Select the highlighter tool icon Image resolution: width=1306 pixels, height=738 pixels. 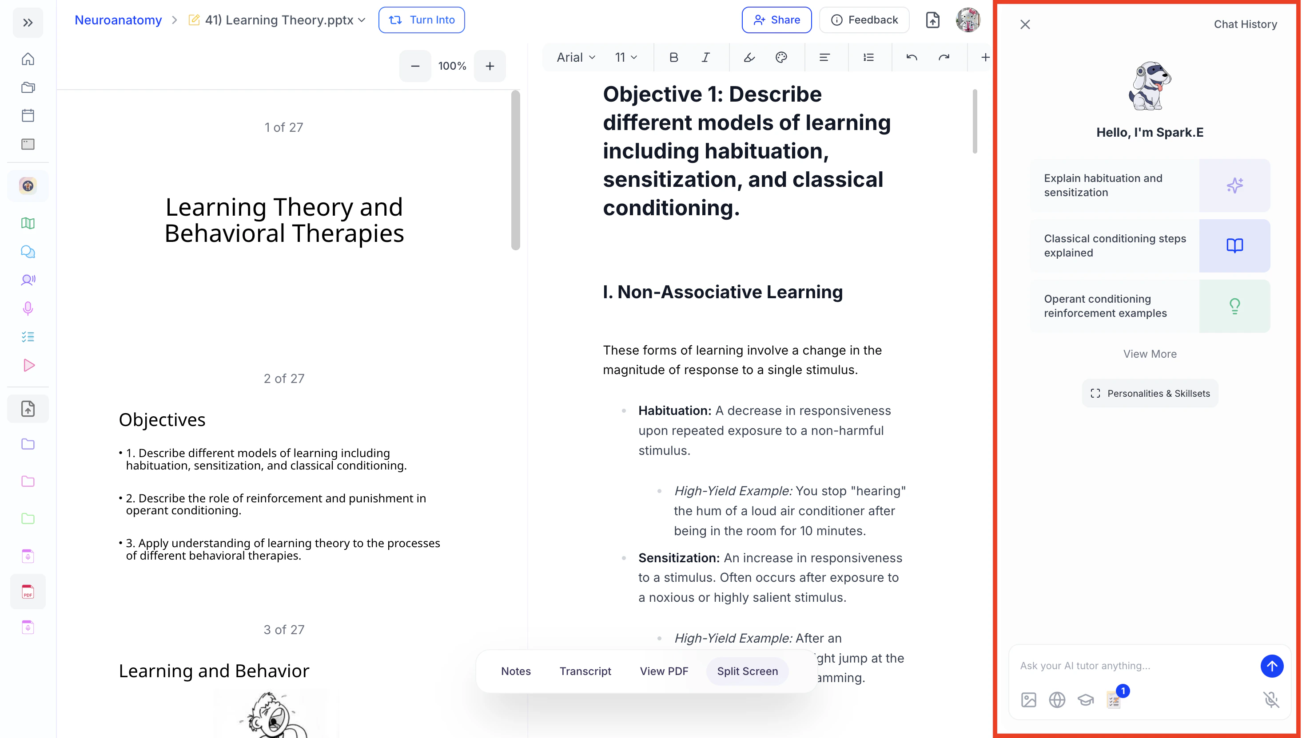coord(749,57)
